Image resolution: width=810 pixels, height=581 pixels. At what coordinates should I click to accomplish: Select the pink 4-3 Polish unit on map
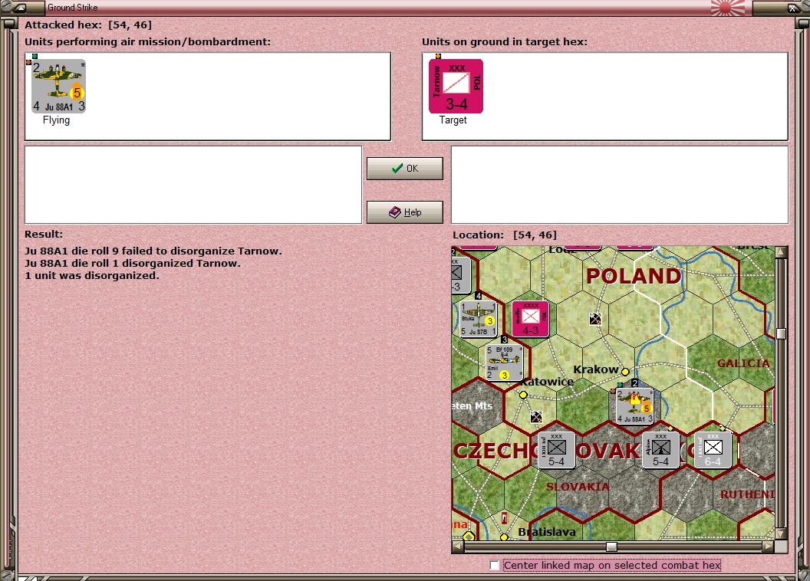(x=530, y=319)
